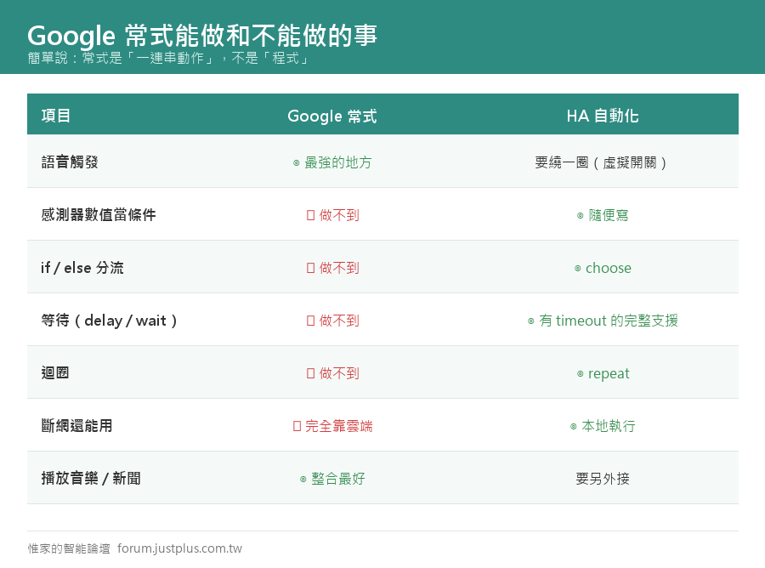Click the red box icon in the if / else 分流 row

[311, 268]
